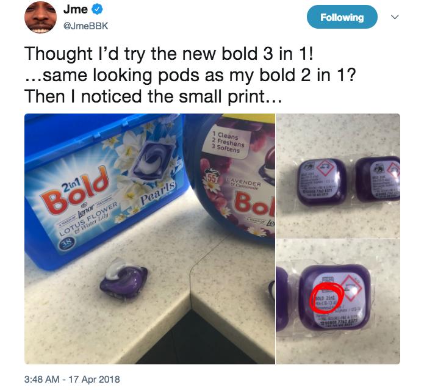
Task: Open the 3:48 AM - 17 Apr 2018 timestamp
Action: point(72,379)
